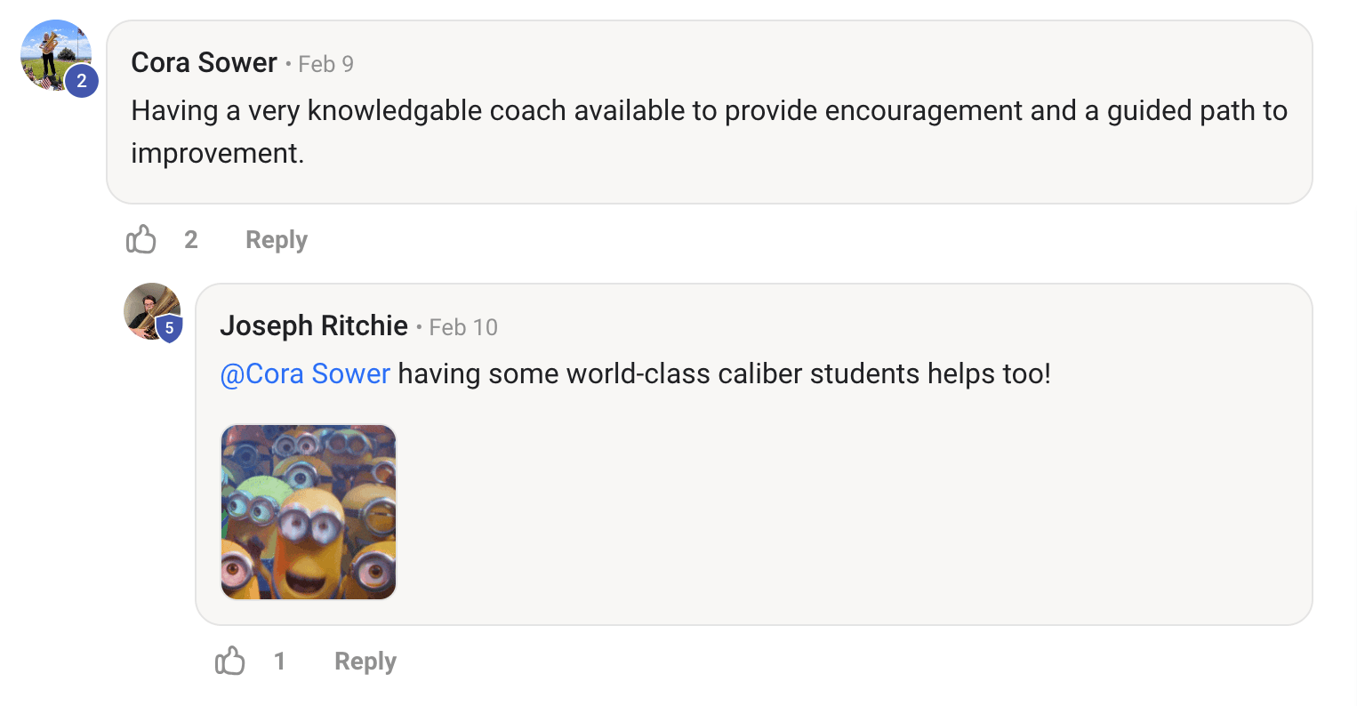Open Cora Sower's profile name link
The image size is (1357, 706).
(204, 63)
